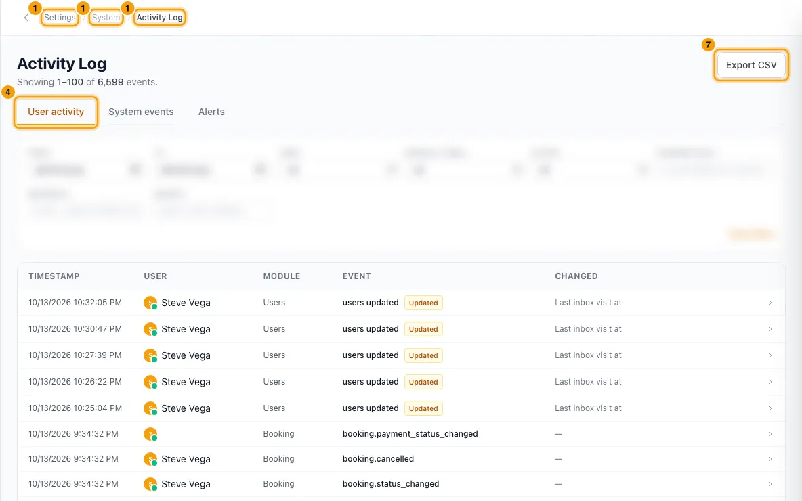Expand details chevron for the 10:32:05 PM event
The height and width of the screenshot is (501, 802).
(x=769, y=303)
